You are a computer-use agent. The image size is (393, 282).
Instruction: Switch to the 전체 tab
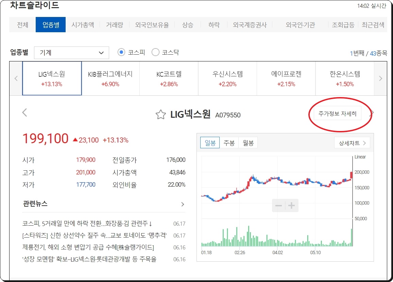22,25
